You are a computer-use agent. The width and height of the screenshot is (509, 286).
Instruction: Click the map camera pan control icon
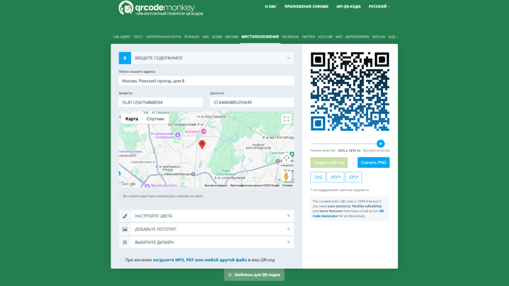pyautogui.click(x=286, y=158)
